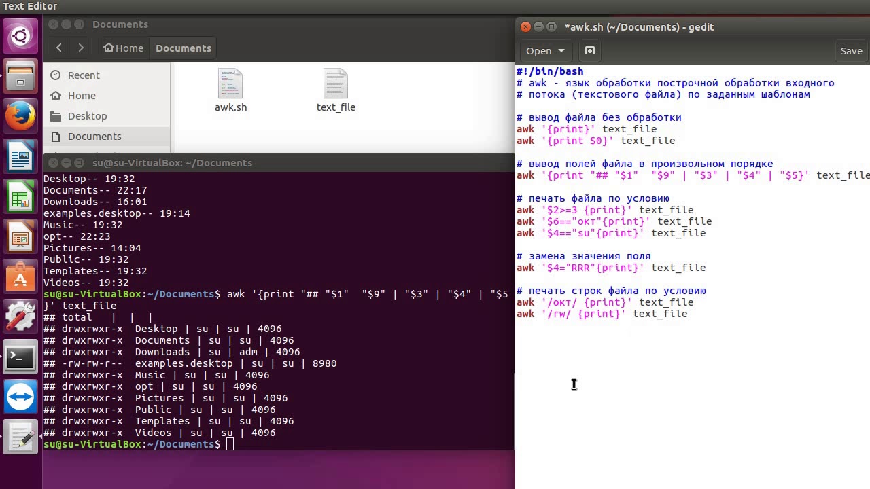Switch to Terminal via the dock icon
The height and width of the screenshot is (489, 870).
click(20, 357)
